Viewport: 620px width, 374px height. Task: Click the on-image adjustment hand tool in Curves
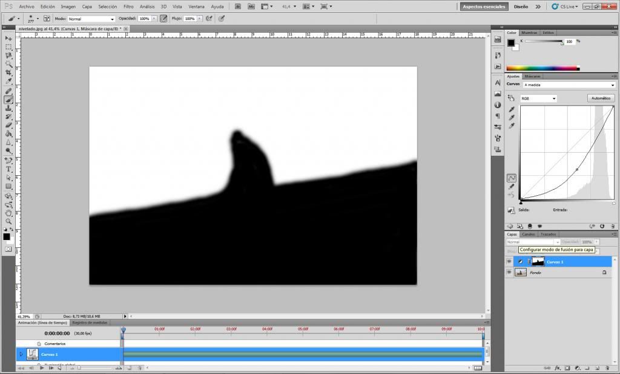click(511, 98)
